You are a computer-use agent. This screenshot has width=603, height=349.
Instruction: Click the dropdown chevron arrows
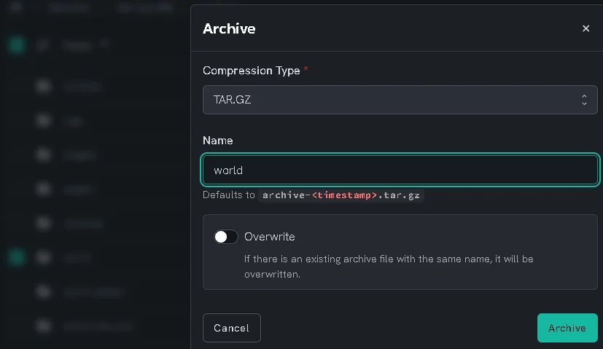coord(584,100)
